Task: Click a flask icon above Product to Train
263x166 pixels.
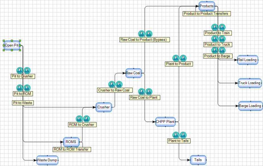Action: (x=214, y=27)
